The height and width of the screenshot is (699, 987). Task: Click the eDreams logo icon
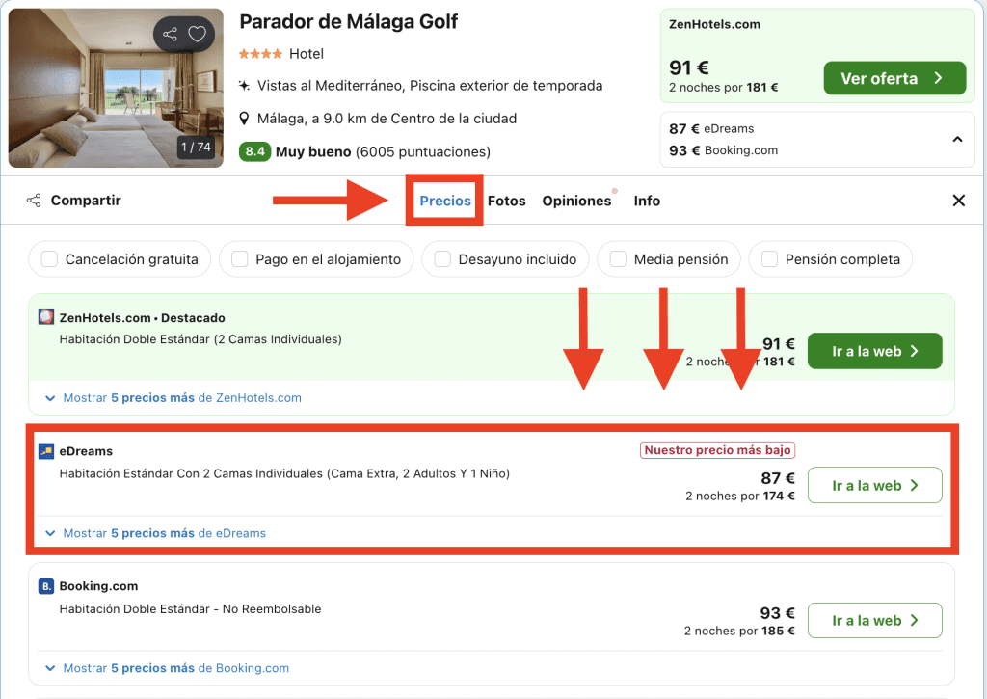tap(46, 451)
